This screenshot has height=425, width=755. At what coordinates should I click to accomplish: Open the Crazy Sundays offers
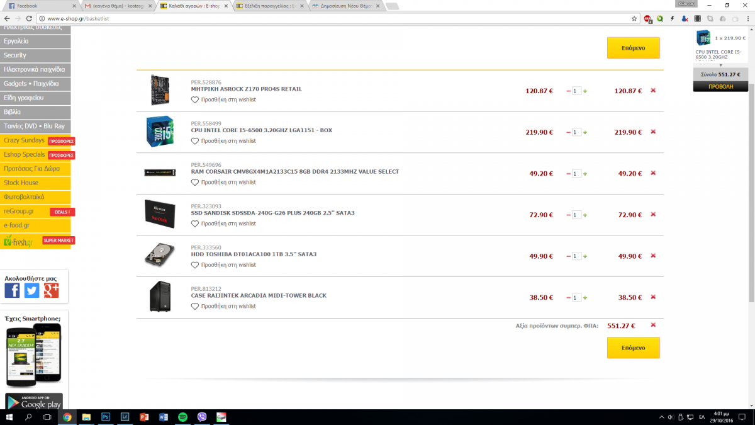tap(35, 140)
